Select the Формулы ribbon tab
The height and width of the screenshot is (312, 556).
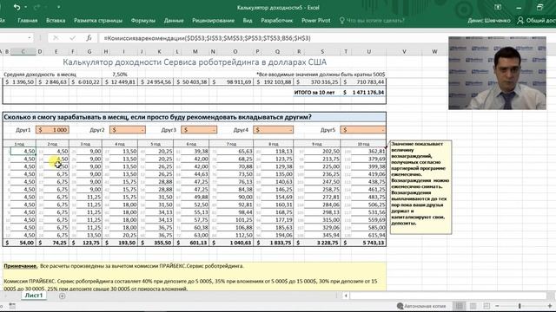pyautogui.click(x=142, y=21)
